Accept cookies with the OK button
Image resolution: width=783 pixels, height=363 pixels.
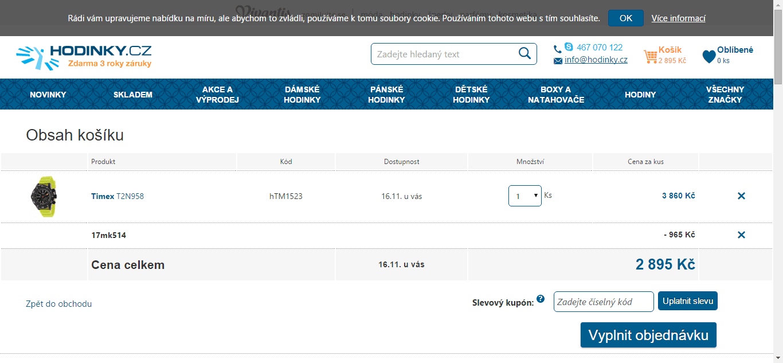[x=625, y=18]
